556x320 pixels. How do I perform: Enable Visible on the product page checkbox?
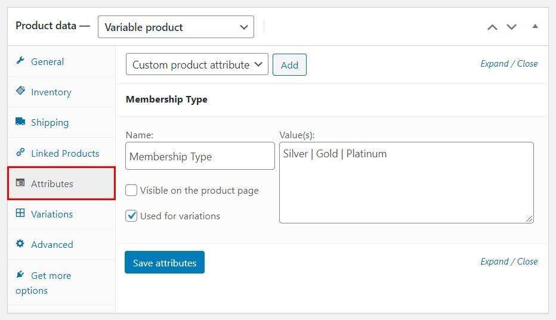(x=131, y=191)
